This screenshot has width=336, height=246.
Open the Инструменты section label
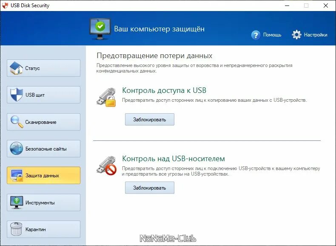click(40, 203)
